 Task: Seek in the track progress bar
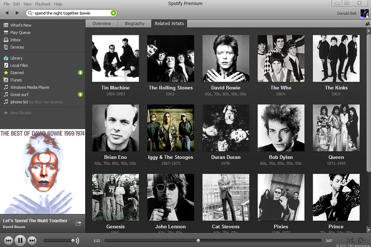pyautogui.click(x=213, y=241)
